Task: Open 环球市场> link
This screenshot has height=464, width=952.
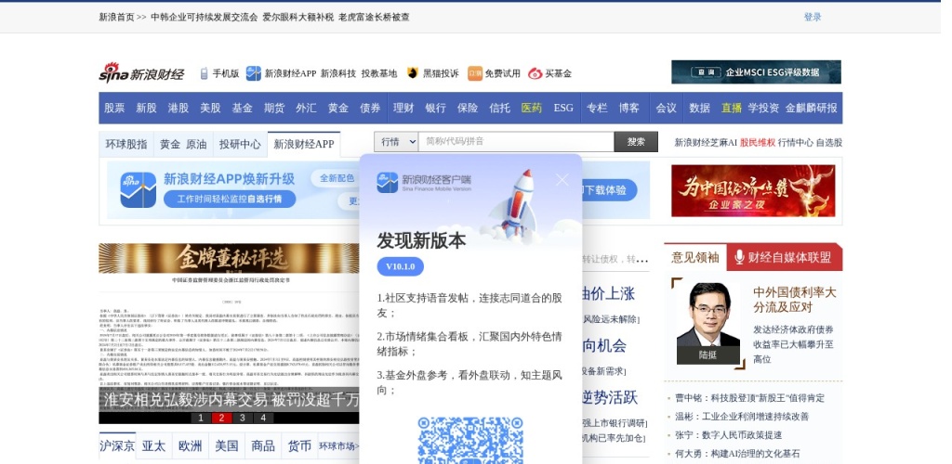Action: tap(338, 446)
